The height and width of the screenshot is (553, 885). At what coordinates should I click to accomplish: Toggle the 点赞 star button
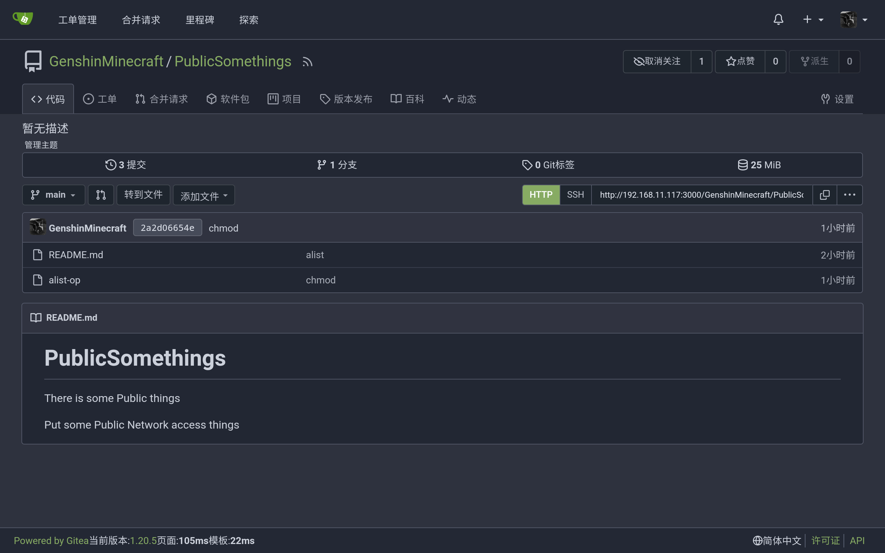pyautogui.click(x=740, y=61)
